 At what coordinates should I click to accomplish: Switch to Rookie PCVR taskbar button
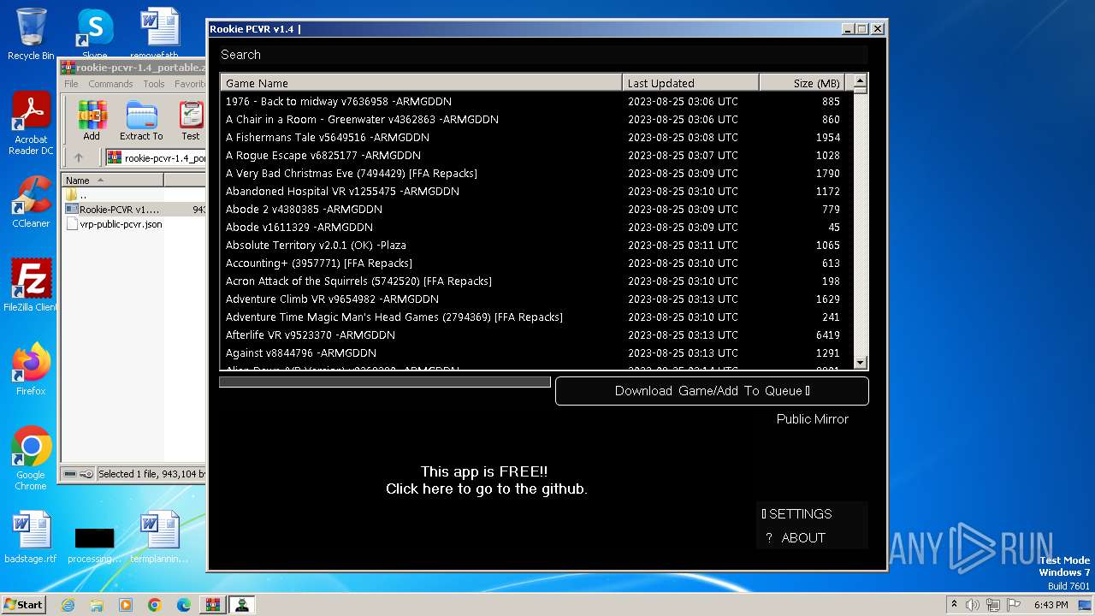coord(242,605)
